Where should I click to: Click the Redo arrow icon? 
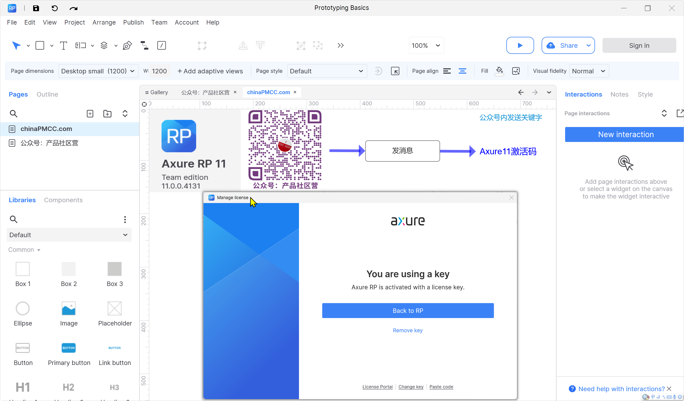(73, 8)
